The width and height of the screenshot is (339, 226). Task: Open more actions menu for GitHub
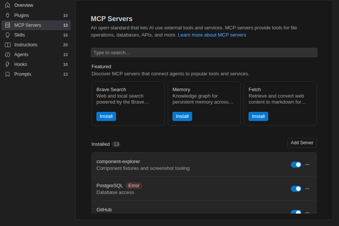tap(307, 212)
